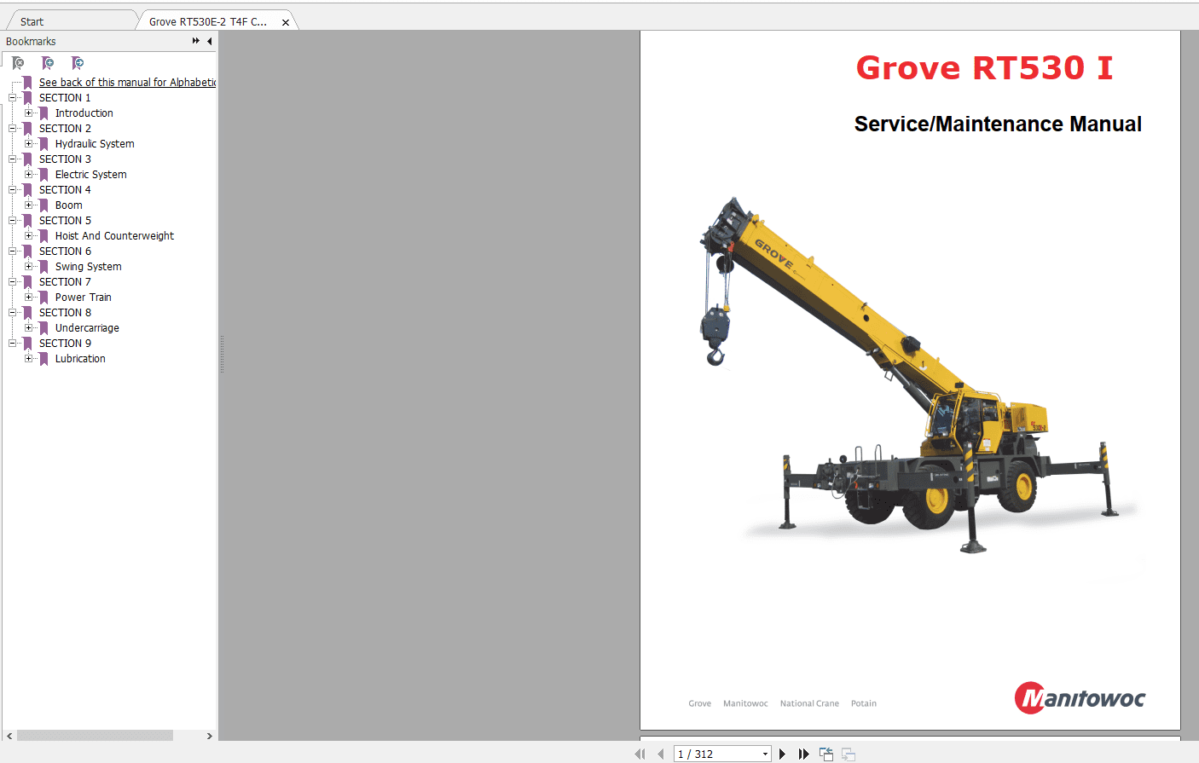Click the Alphabetical Index bookmark link
The height and width of the screenshot is (763, 1199).
click(x=126, y=82)
